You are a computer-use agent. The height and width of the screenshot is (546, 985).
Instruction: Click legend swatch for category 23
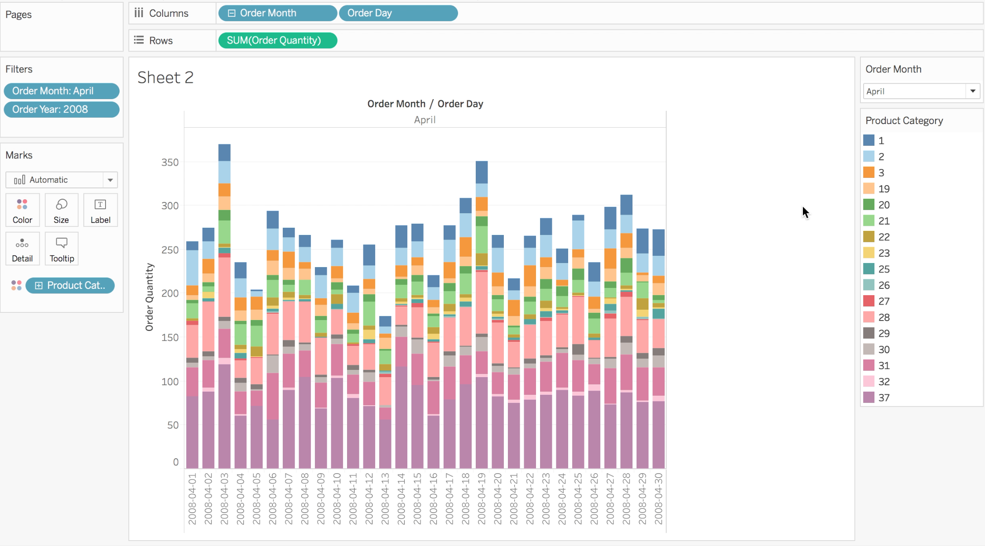869,253
